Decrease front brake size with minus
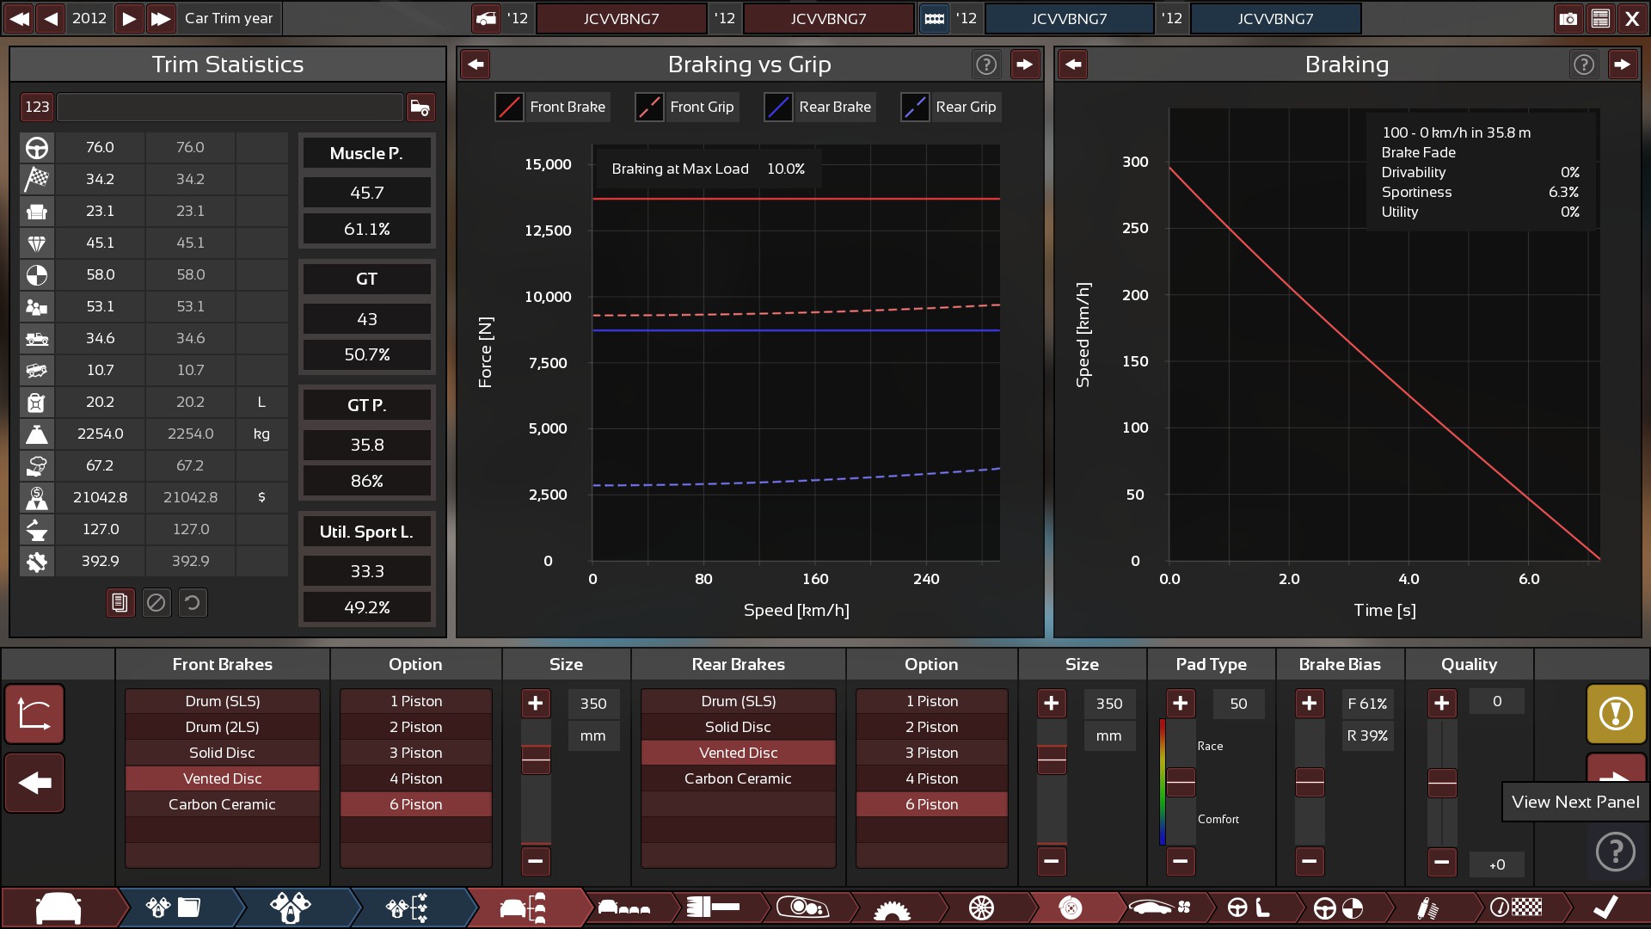Image resolution: width=1651 pixels, height=929 pixels. tap(536, 861)
